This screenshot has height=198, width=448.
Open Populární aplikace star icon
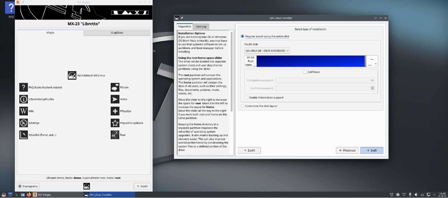tap(115, 123)
